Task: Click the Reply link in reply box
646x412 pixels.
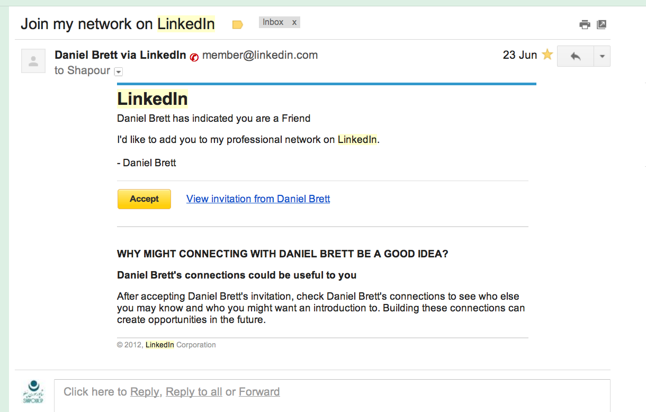Action: tap(144, 392)
